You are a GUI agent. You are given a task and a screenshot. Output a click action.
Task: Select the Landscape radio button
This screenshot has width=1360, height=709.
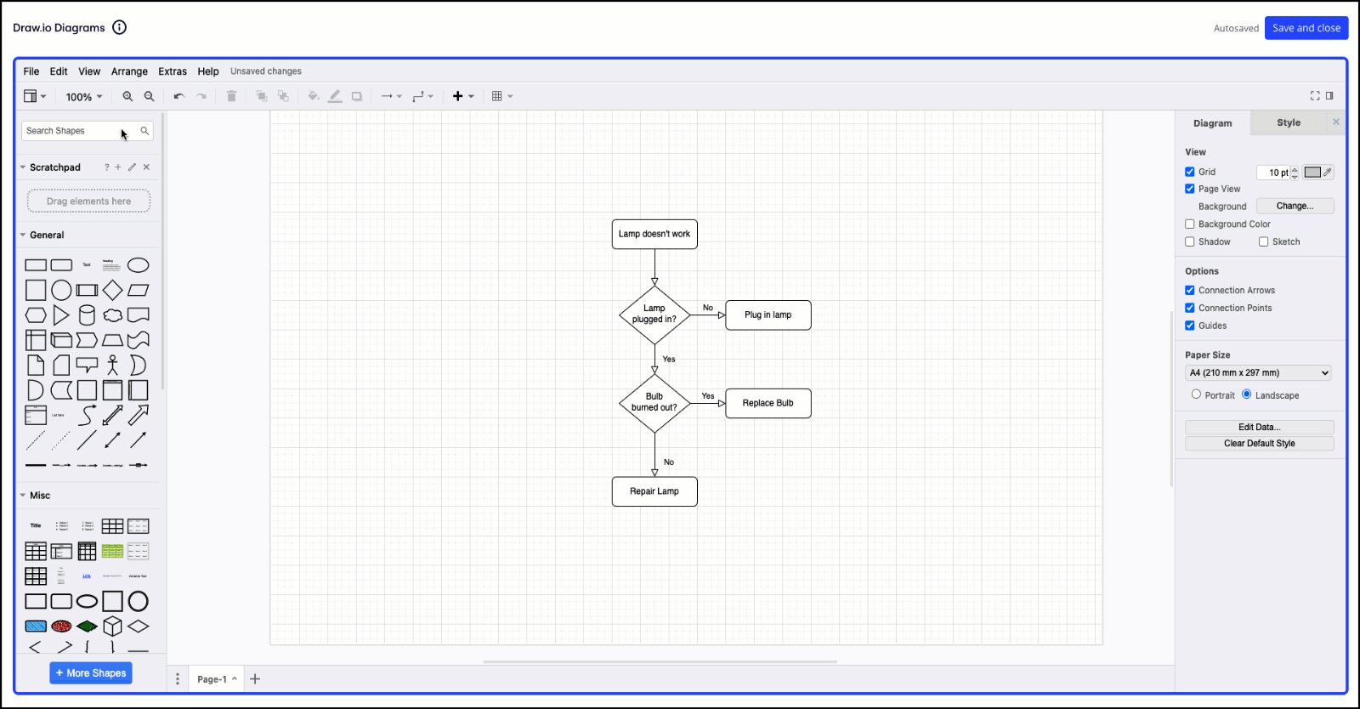(x=1247, y=394)
